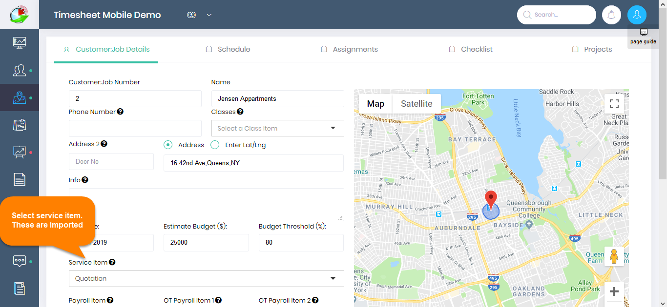Open the Service Item Quotation dropdown
The width and height of the screenshot is (667, 307).
click(x=206, y=278)
